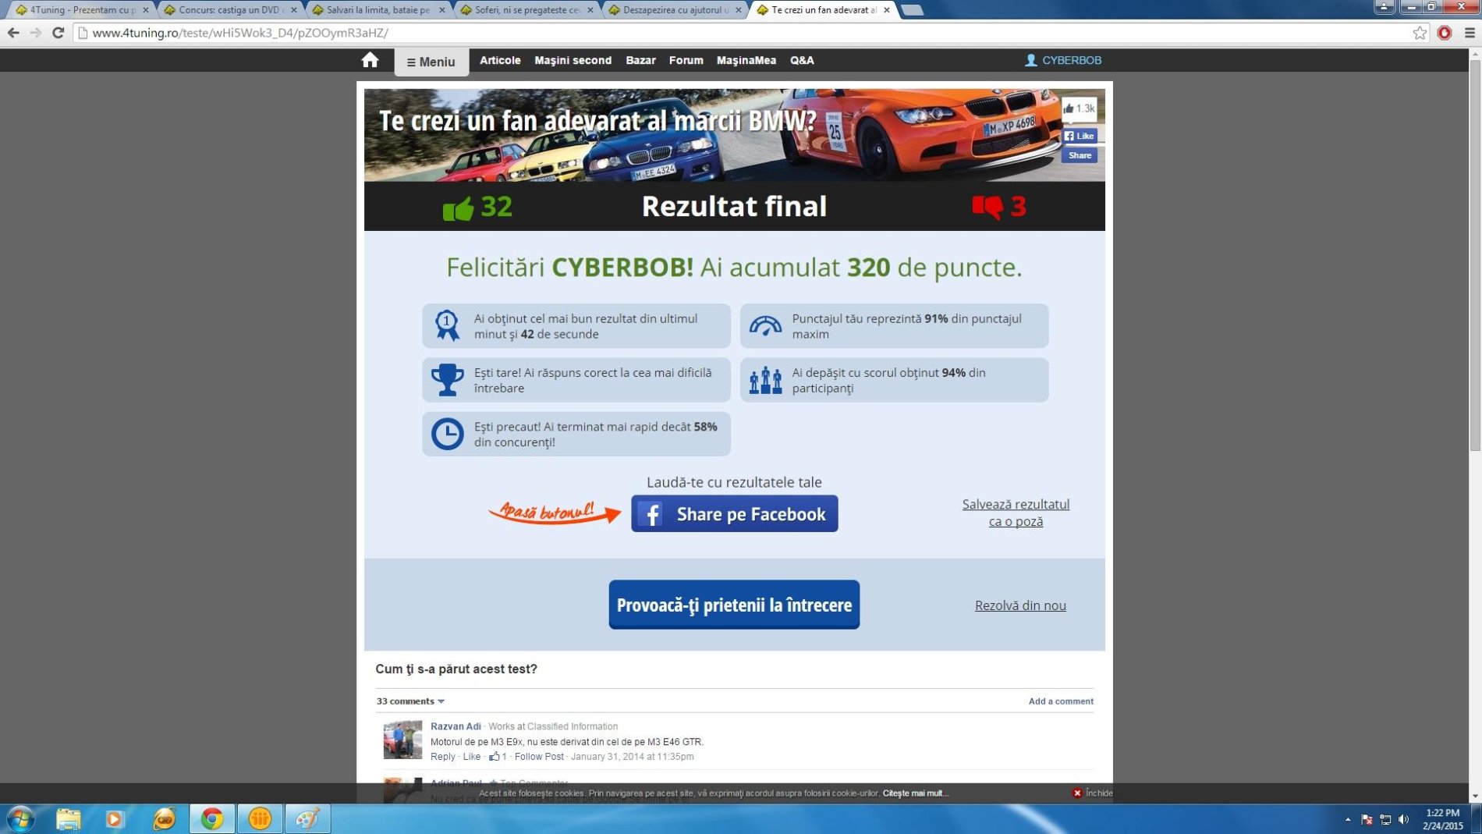Open Chrome hamburger menu
Image resolution: width=1482 pixels, height=834 pixels.
(1470, 33)
